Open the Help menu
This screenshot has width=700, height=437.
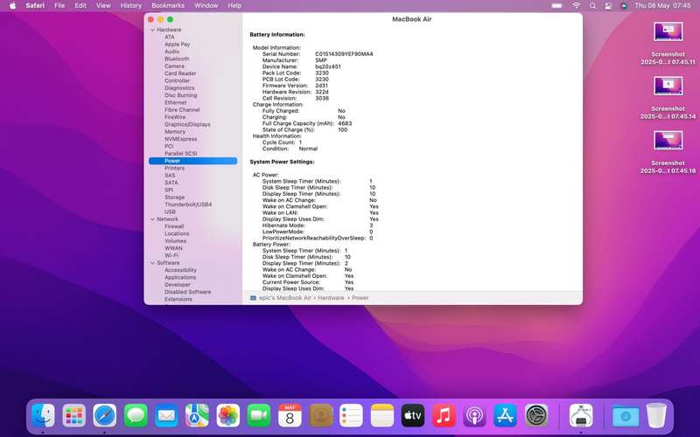234,6
